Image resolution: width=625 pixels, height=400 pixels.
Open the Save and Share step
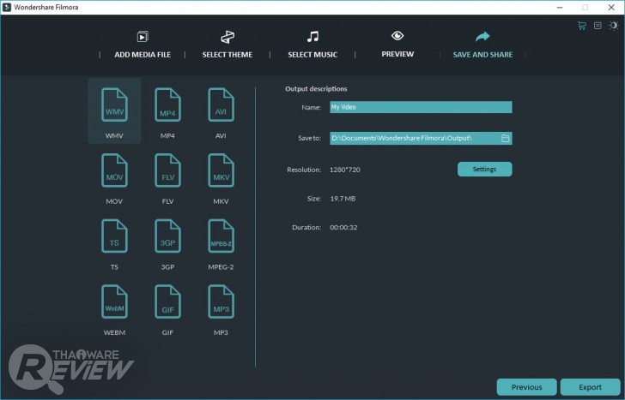pos(482,45)
